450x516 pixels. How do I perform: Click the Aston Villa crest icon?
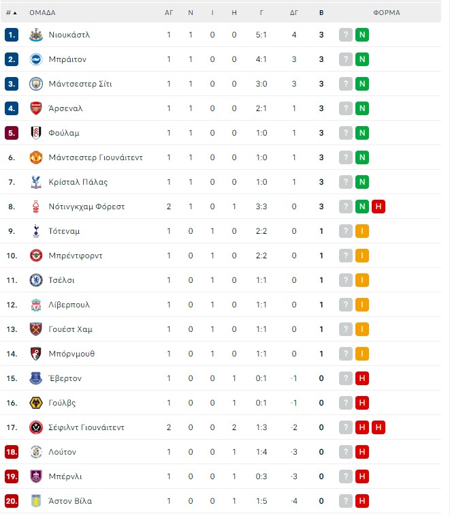[x=36, y=501]
